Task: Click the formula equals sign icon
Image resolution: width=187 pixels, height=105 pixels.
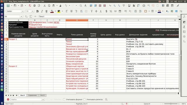Action: click(35, 17)
